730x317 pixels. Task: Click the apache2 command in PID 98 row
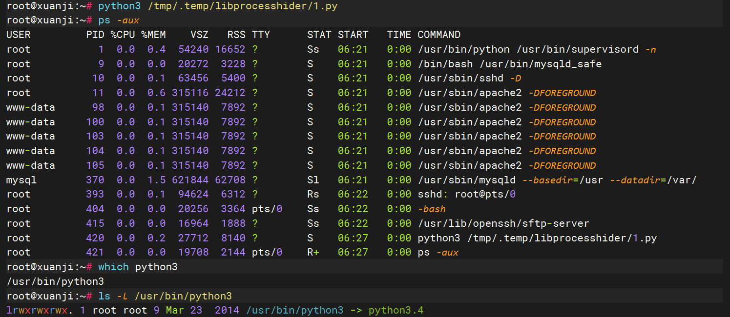[x=507, y=107]
